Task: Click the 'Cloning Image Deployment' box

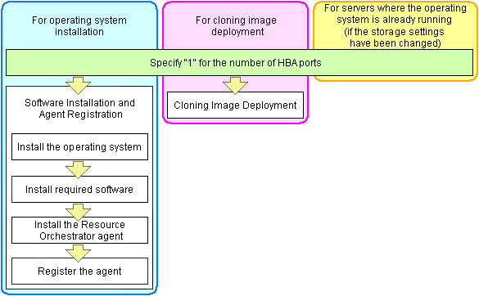Action: 235,105
